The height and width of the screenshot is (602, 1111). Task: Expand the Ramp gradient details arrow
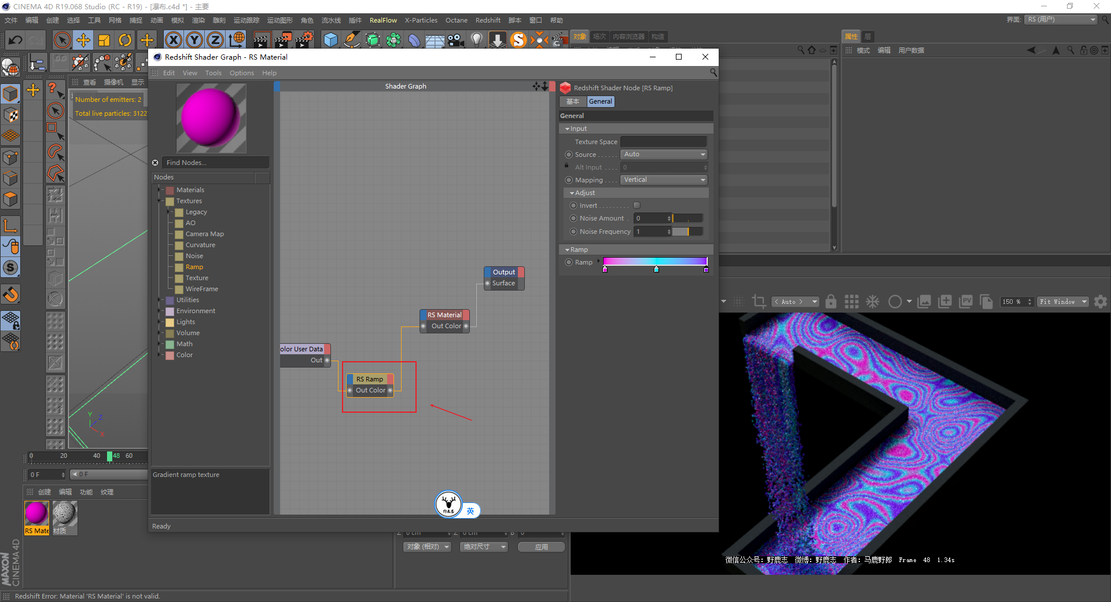(x=598, y=262)
